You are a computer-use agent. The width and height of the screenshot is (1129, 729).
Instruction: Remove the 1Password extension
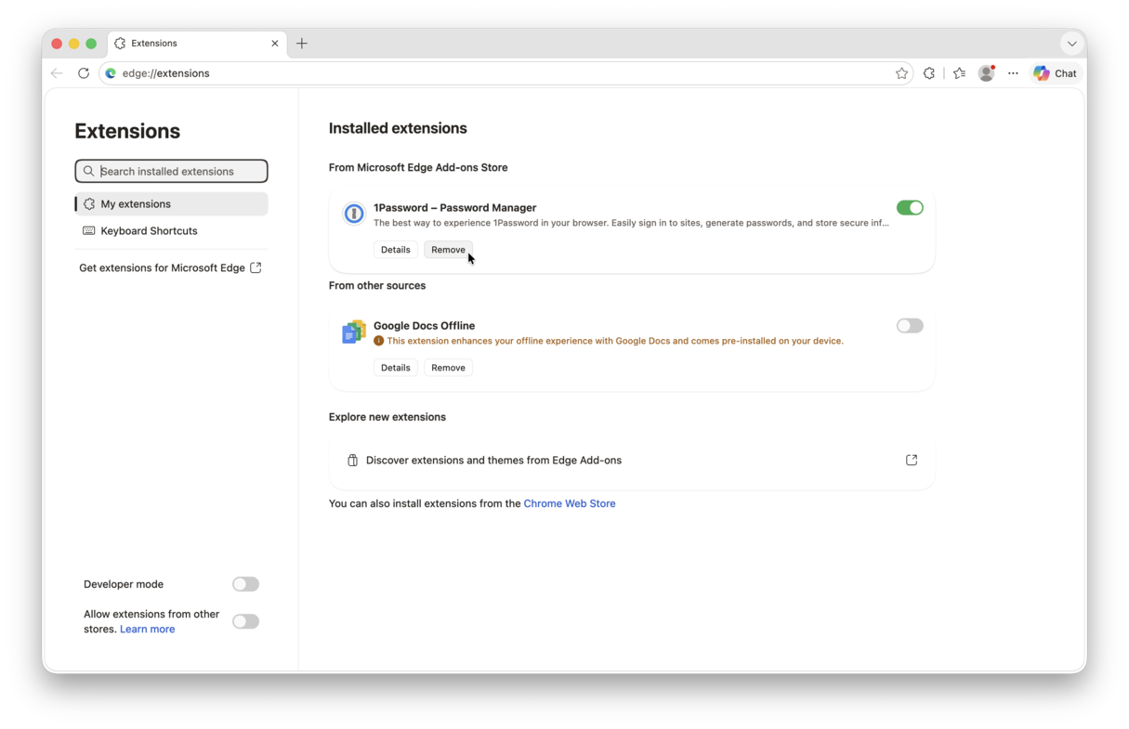pos(448,250)
